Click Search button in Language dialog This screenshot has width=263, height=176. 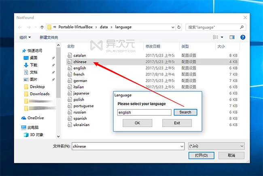pyautogui.click(x=185, y=112)
